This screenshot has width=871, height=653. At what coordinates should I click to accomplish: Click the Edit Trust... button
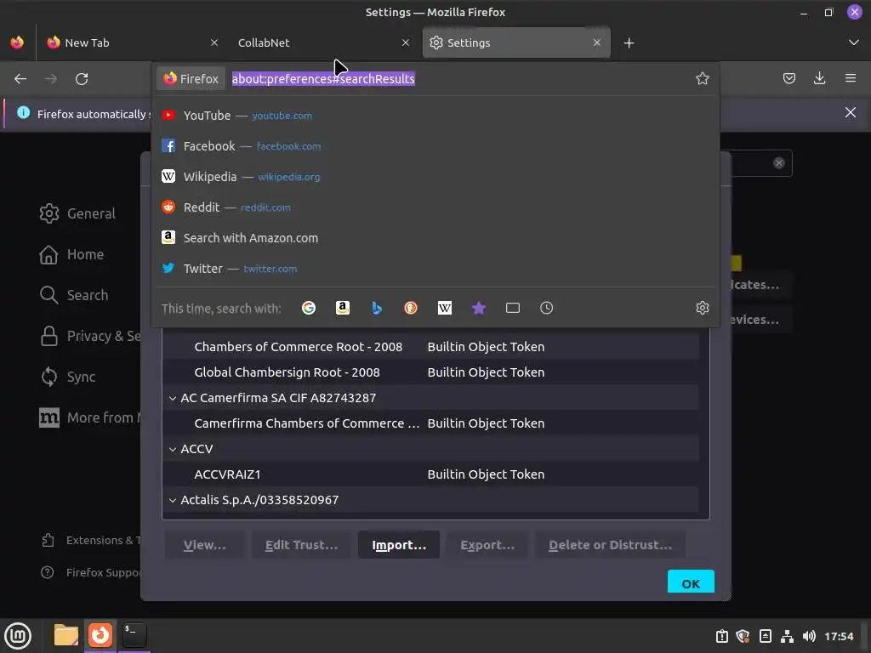click(x=302, y=545)
